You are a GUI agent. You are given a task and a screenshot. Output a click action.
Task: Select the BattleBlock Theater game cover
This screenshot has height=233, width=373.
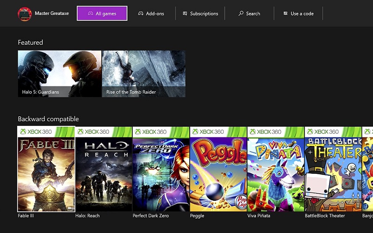tap(333, 169)
